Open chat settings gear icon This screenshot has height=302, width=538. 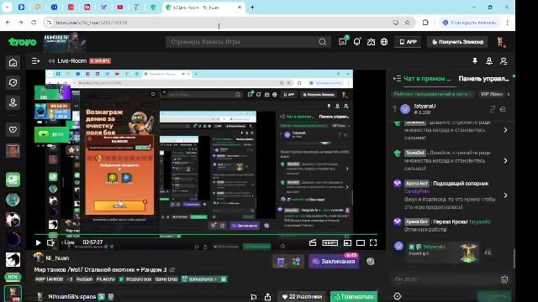tap(398, 296)
